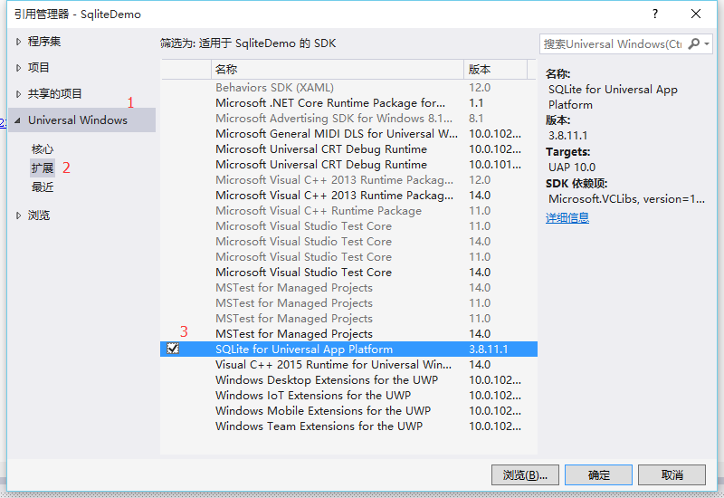Click the Microsoft.VCLibs dependency text
The width and height of the screenshot is (724, 498).
click(626, 199)
